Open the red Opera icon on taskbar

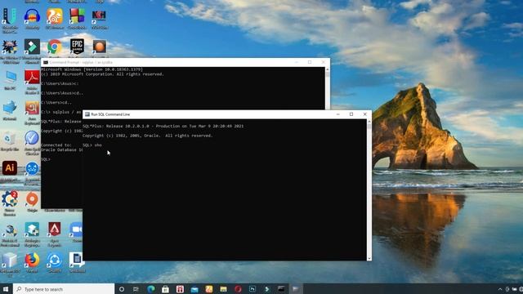point(238,289)
